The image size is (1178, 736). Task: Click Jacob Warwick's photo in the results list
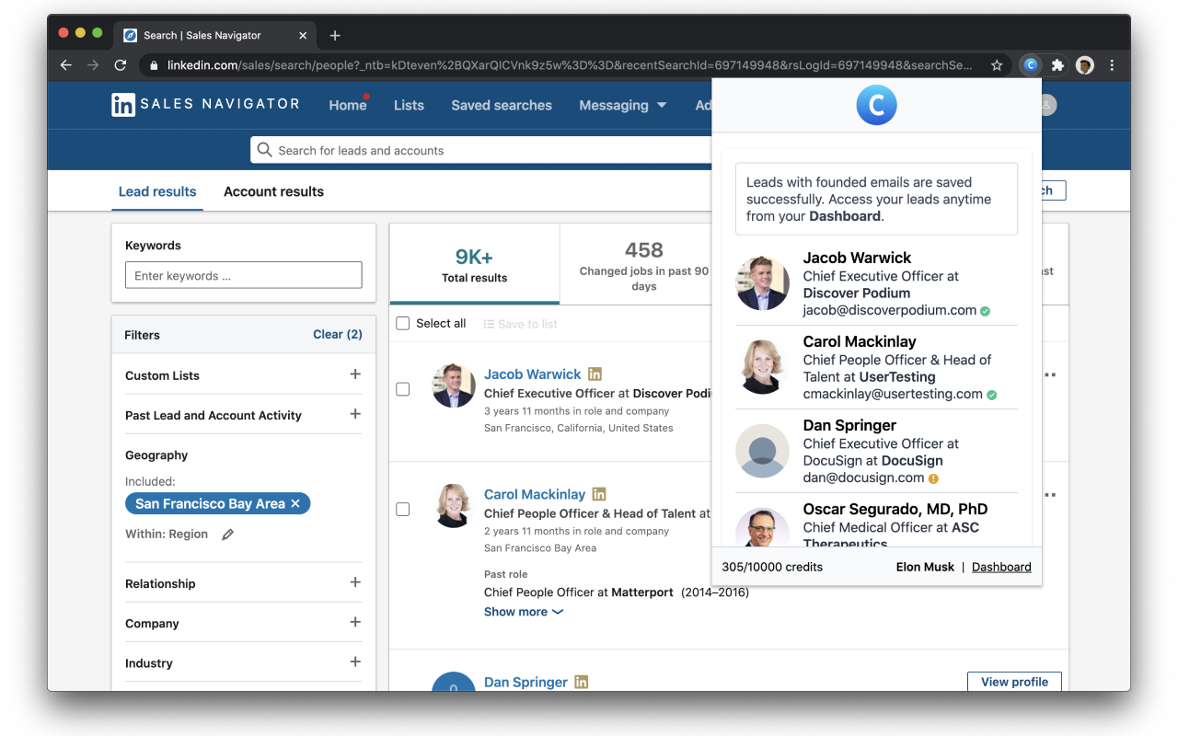pyautogui.click(x=454, y=385)
